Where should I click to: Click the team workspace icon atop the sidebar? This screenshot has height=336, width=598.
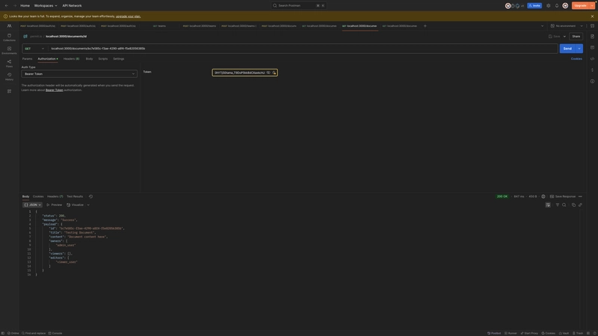[9, 26]
